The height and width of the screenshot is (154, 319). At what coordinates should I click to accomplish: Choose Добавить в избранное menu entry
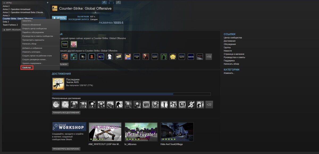tap(32, 48)
